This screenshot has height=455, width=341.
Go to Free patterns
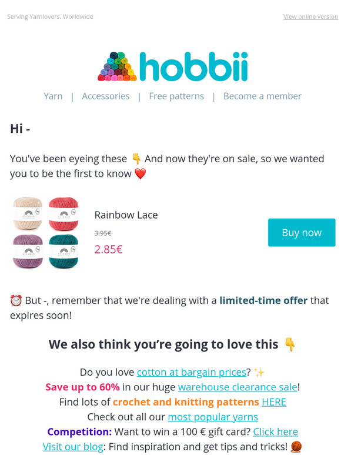(x=176, y=96)
